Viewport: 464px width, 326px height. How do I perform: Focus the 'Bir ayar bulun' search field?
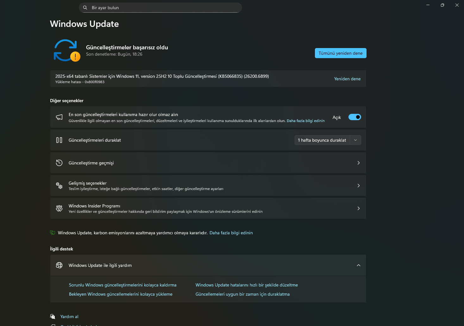(x=160, y=8)
